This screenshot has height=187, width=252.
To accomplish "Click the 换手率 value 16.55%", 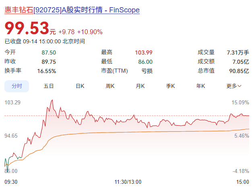I will coord(47,71).
